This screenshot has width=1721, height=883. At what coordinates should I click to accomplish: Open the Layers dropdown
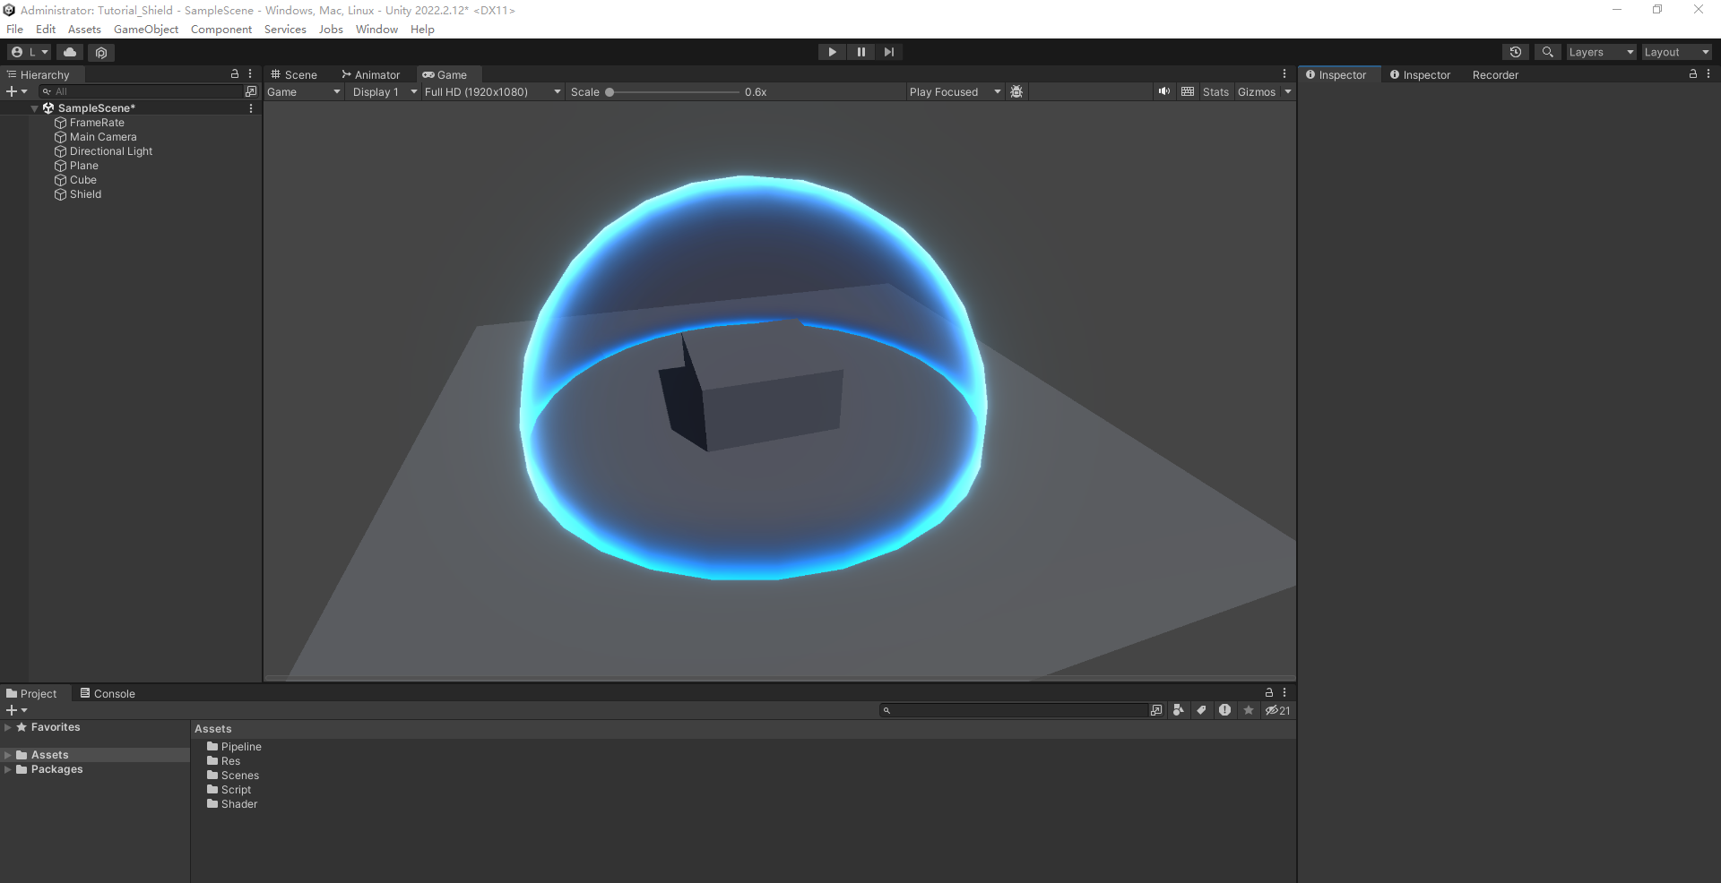(x=1600, y=52)
